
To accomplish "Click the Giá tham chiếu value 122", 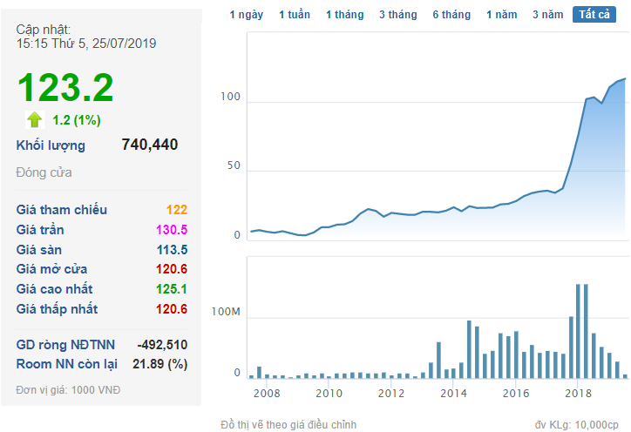I will [176, 210].
